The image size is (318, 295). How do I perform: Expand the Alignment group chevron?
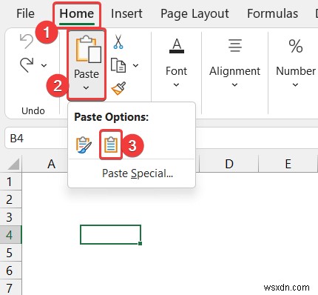pos(234,85)
